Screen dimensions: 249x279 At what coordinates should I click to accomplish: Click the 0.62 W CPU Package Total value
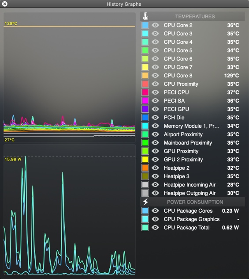pyautogui.click(x=230, y=227)
